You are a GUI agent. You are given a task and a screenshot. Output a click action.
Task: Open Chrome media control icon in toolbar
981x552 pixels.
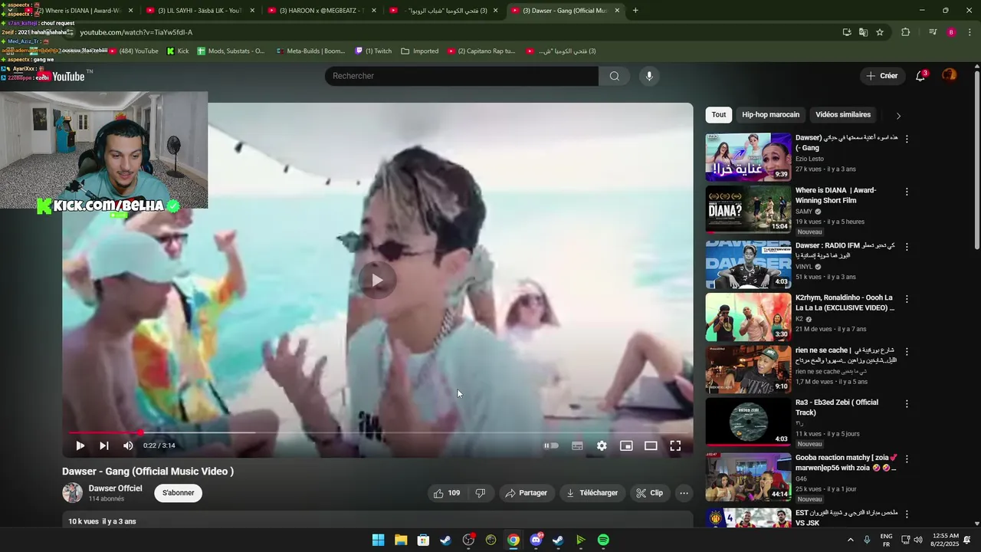click(x=933, y=32)
